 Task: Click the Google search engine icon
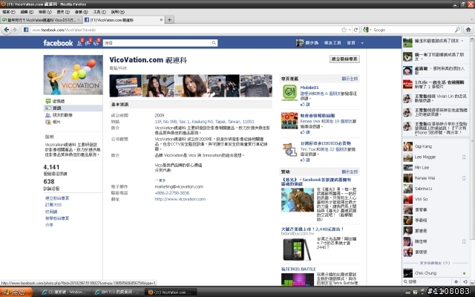coord(366,30)
